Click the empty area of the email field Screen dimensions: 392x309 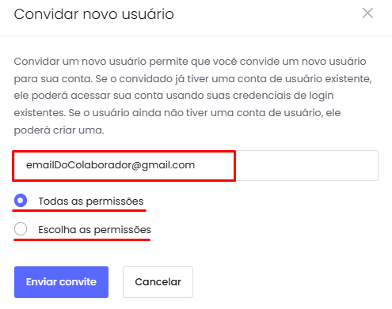click(306, 165)
